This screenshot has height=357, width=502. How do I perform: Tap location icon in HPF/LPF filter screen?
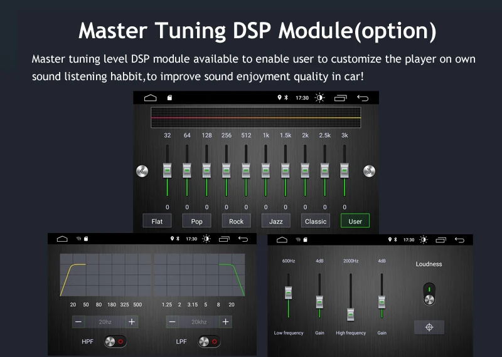(x=172, y=239)
